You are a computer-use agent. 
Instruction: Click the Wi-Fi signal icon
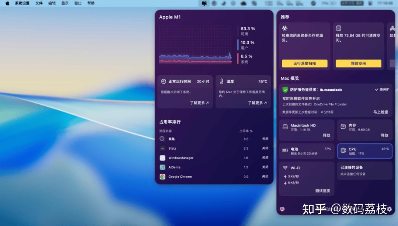285,168
